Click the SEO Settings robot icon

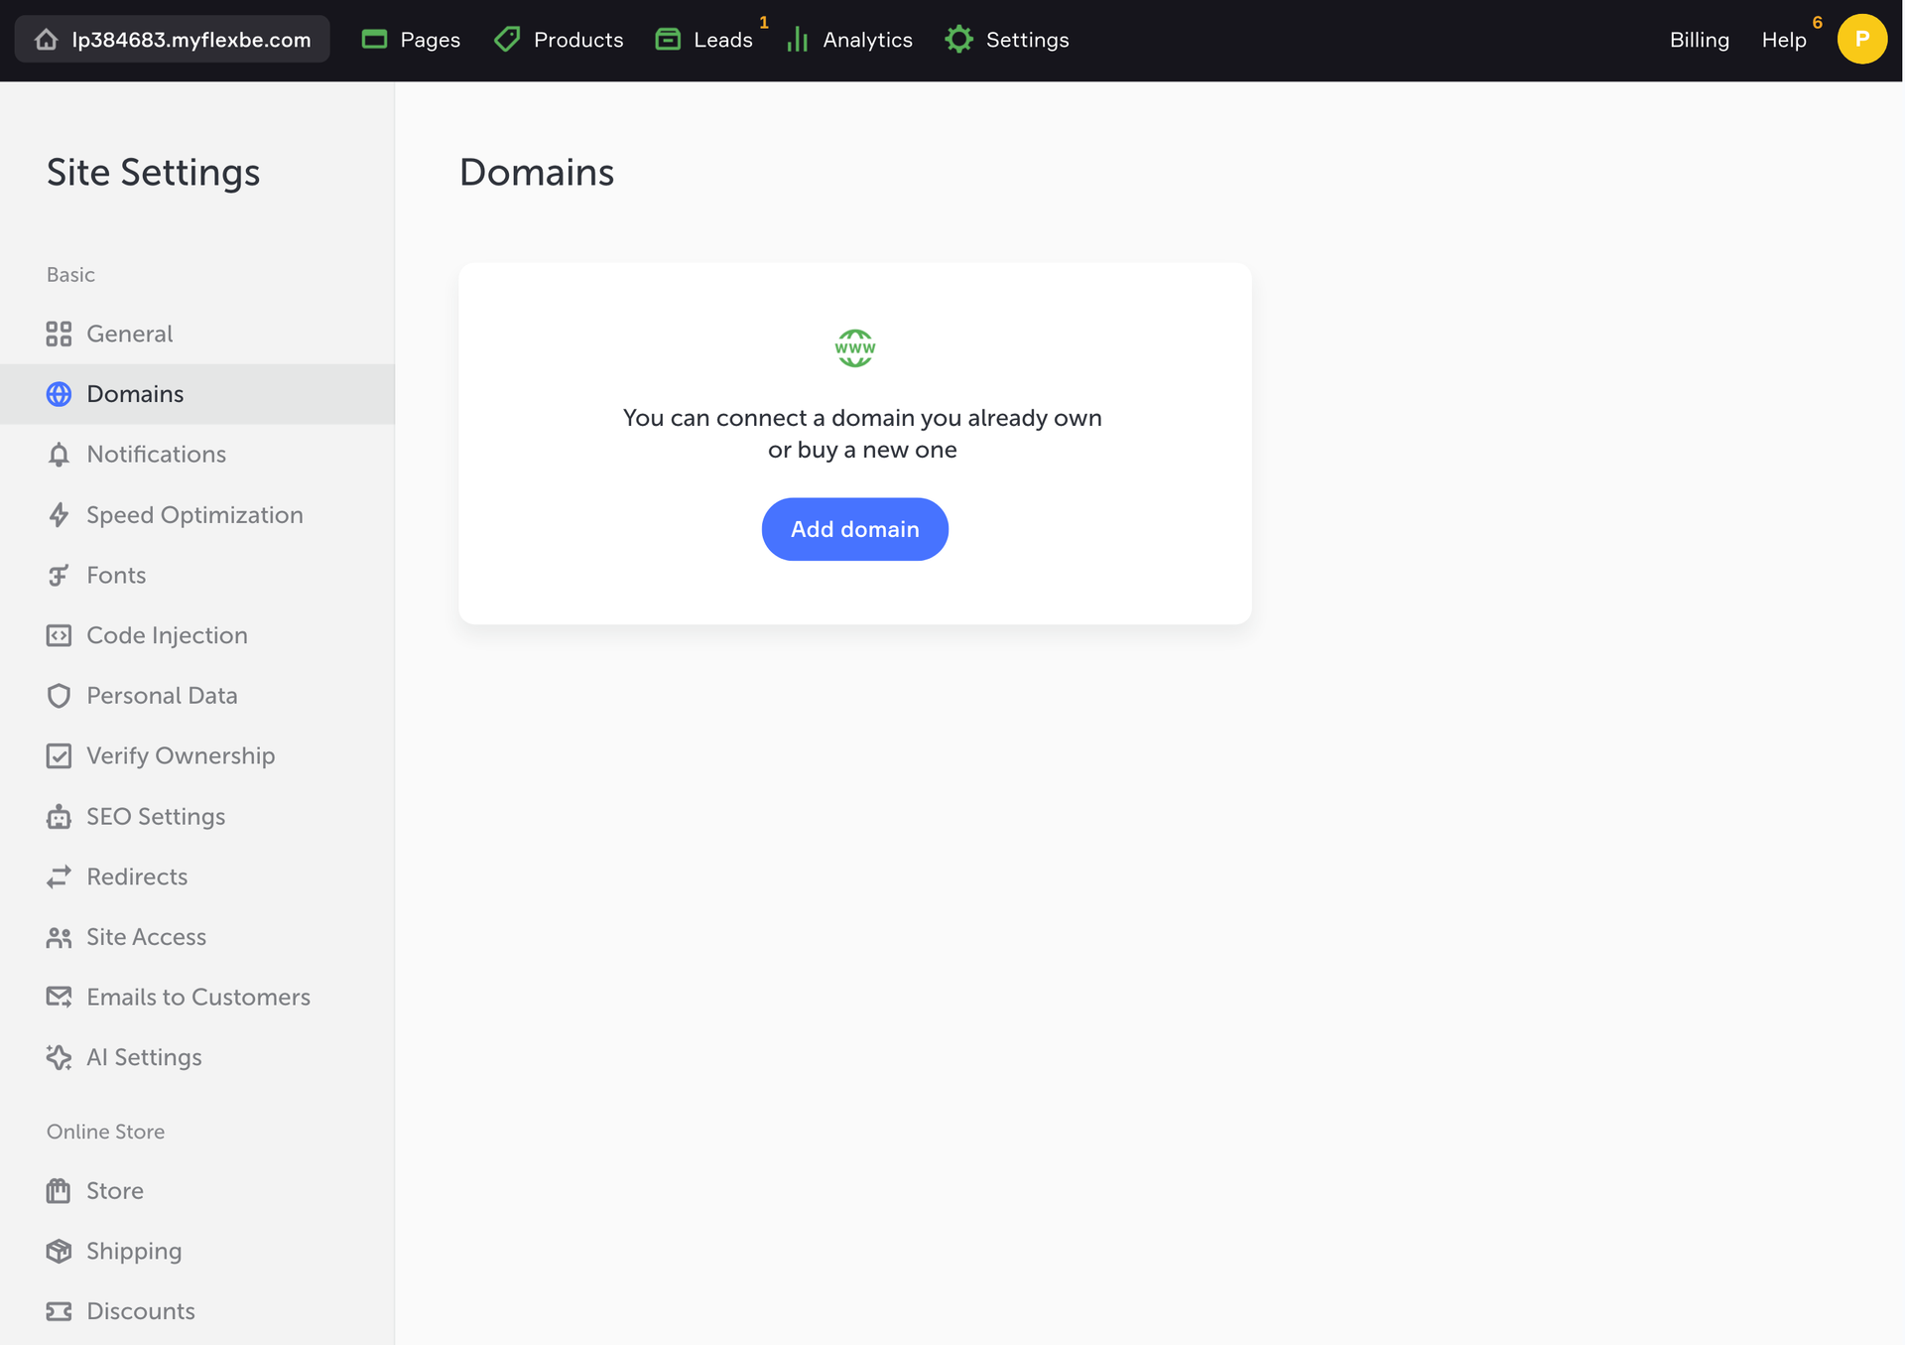[x=59, y=817]
